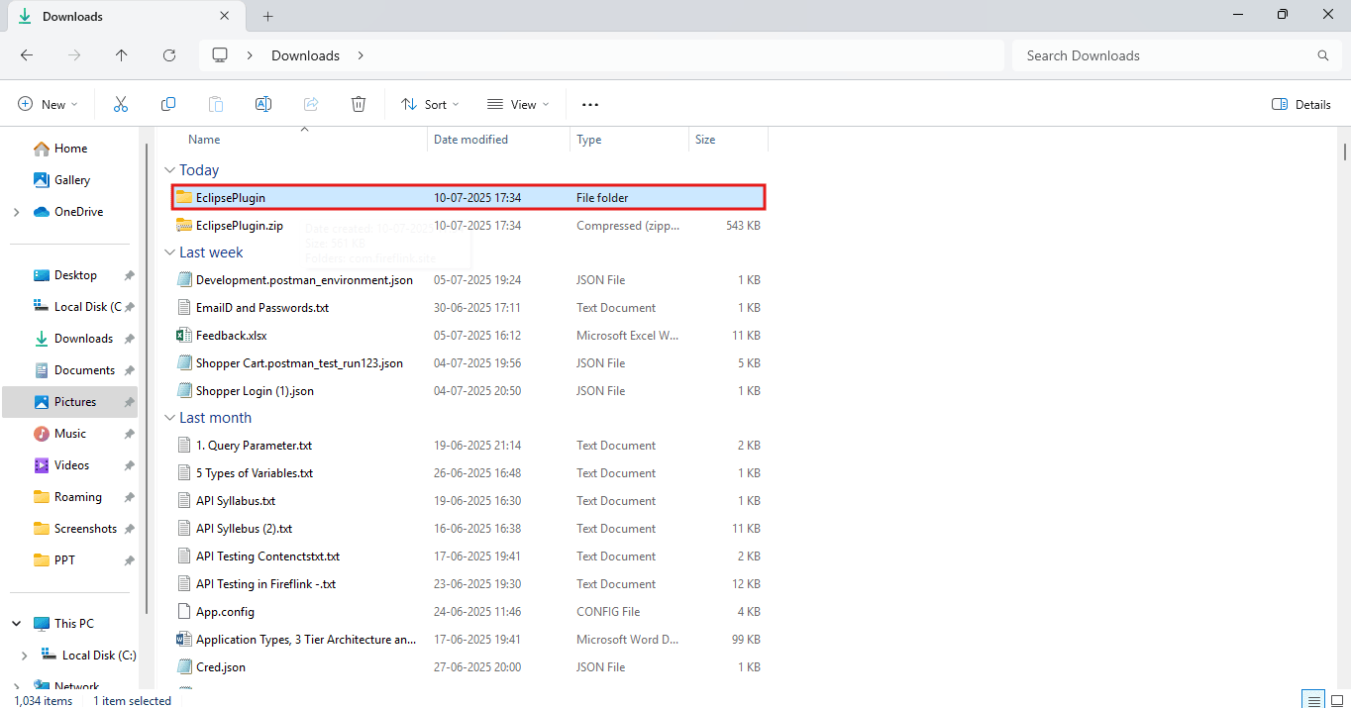Collapse the Last week group
The width and height of the screenshot is (1351, 708).
[170, 253]
